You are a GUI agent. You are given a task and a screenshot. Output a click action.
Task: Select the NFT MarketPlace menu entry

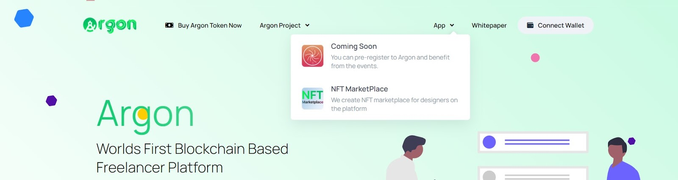[x=380, y=99]
